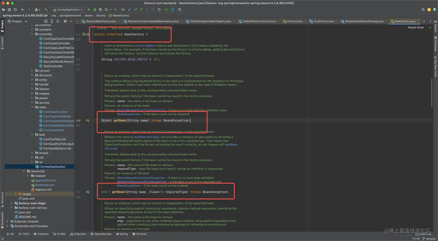Screen dimensions: 438x241
Task: Open Maven tool window on right edge
Action: (435, 27)
